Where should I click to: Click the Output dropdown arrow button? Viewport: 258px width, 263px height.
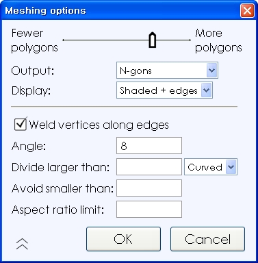212,71
